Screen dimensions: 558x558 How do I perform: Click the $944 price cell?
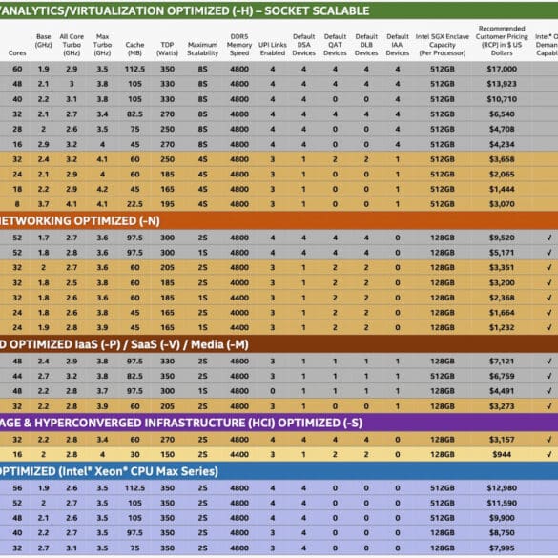(x=502, y=454)
